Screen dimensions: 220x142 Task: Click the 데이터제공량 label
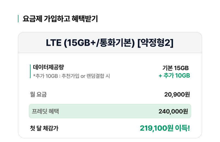click(x=48, y=67)
